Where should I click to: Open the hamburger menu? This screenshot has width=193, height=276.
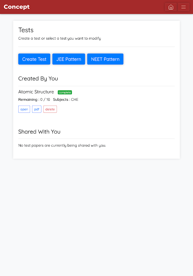tap(183, 7)
